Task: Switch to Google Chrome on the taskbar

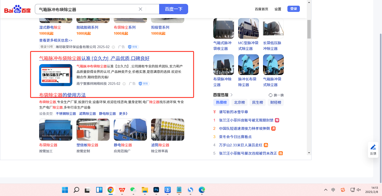Action: 111,190
